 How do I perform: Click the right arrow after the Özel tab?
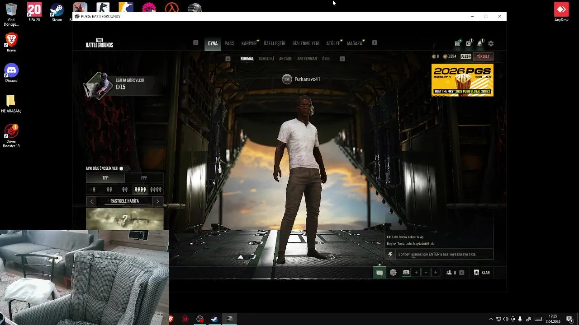[x=342, y=59]
